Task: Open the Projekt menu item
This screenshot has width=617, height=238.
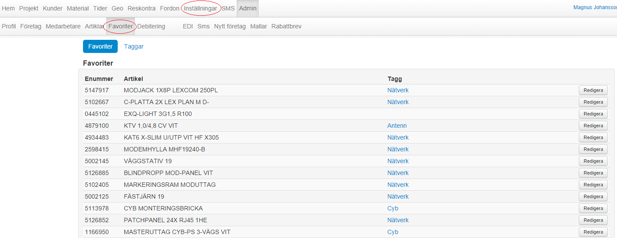Action: coord(29,8)
